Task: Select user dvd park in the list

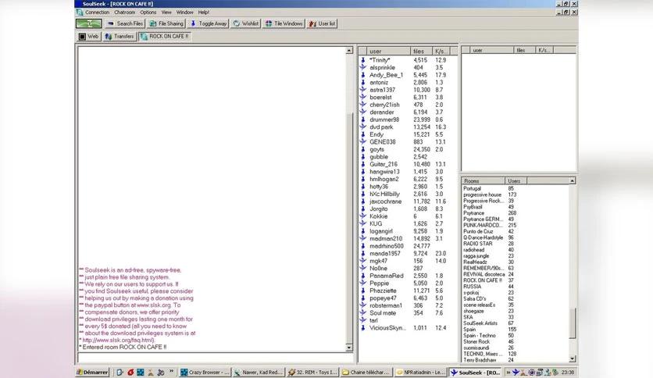Action: pyautogui.click(x=381, y=127)
